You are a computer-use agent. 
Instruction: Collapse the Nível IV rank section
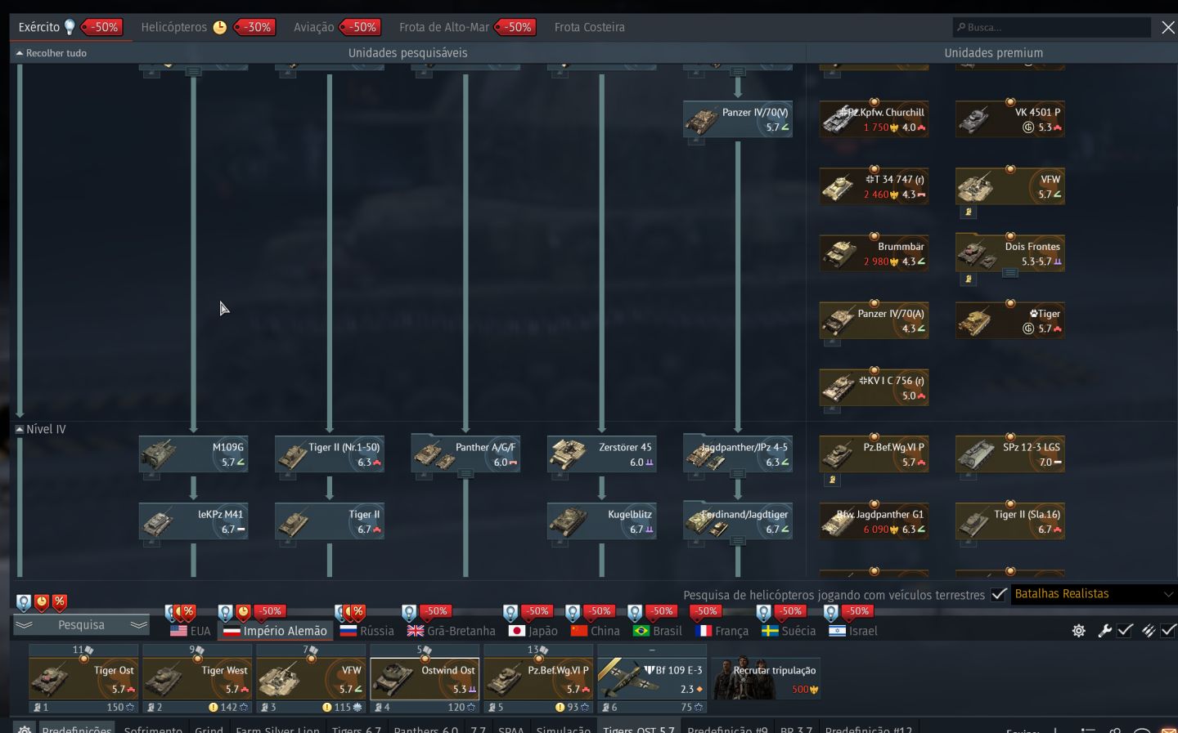click(20, 429)
